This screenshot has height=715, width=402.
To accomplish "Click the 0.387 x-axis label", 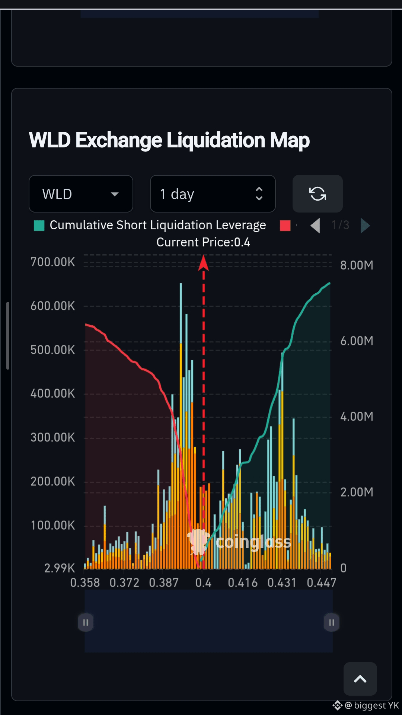I will click(x=164, y=582).
